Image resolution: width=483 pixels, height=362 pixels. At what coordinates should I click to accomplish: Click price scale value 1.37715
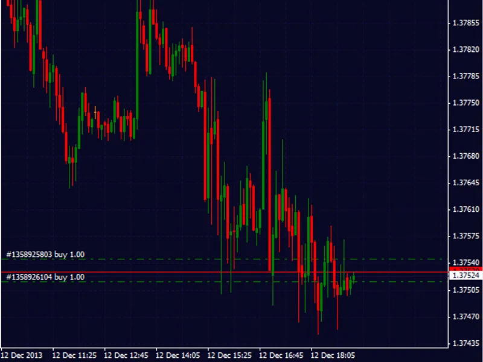click(x=466, y=130)
